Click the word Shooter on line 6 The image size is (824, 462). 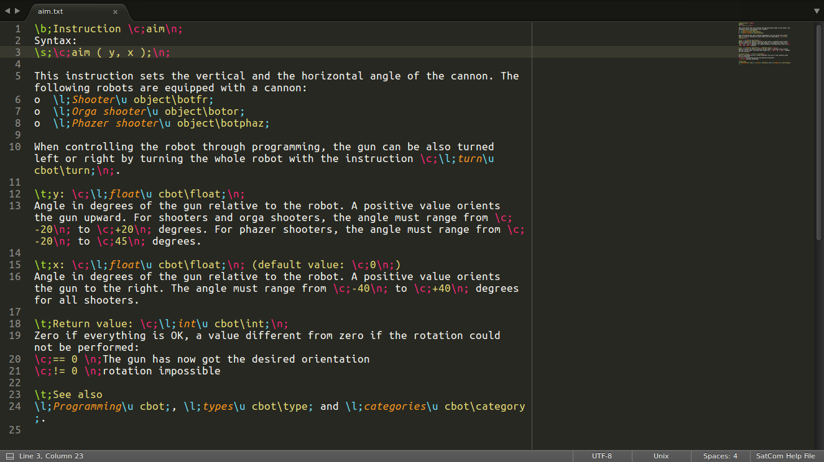click(x=93, y=99)
